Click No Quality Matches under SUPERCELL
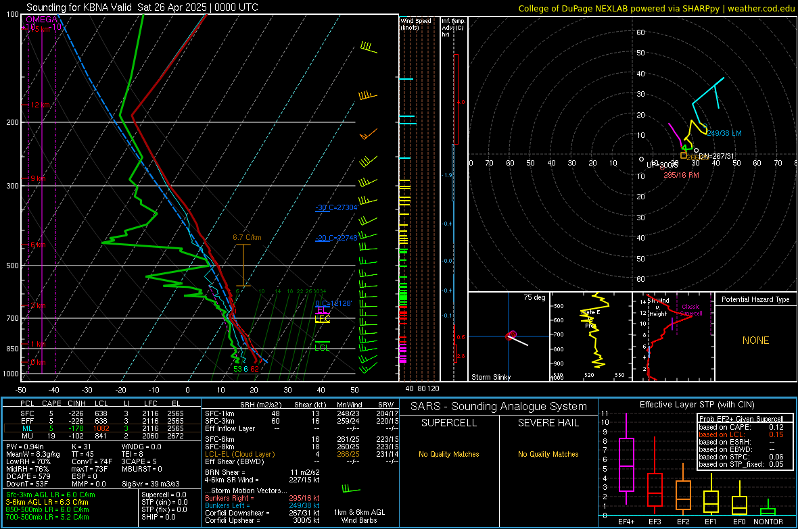 coord(449,454)
